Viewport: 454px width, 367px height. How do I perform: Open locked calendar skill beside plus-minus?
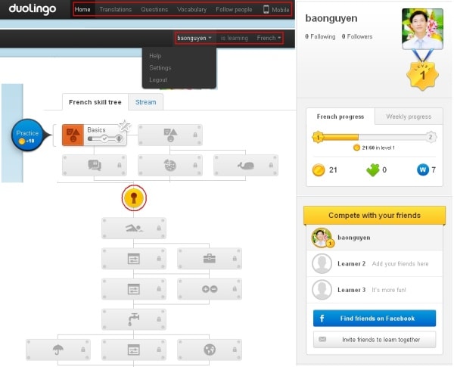click(x=134, y=289)
